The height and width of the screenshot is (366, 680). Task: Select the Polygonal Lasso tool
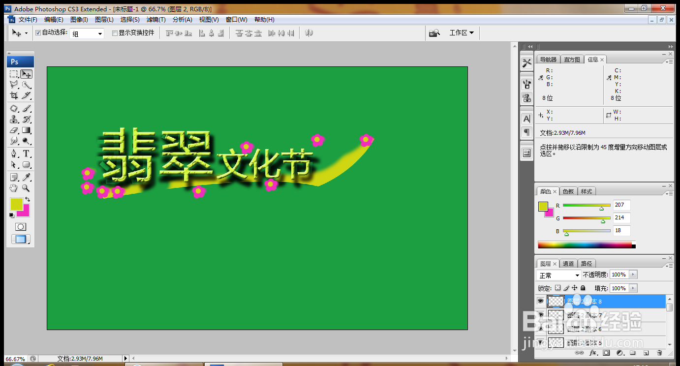14,85
